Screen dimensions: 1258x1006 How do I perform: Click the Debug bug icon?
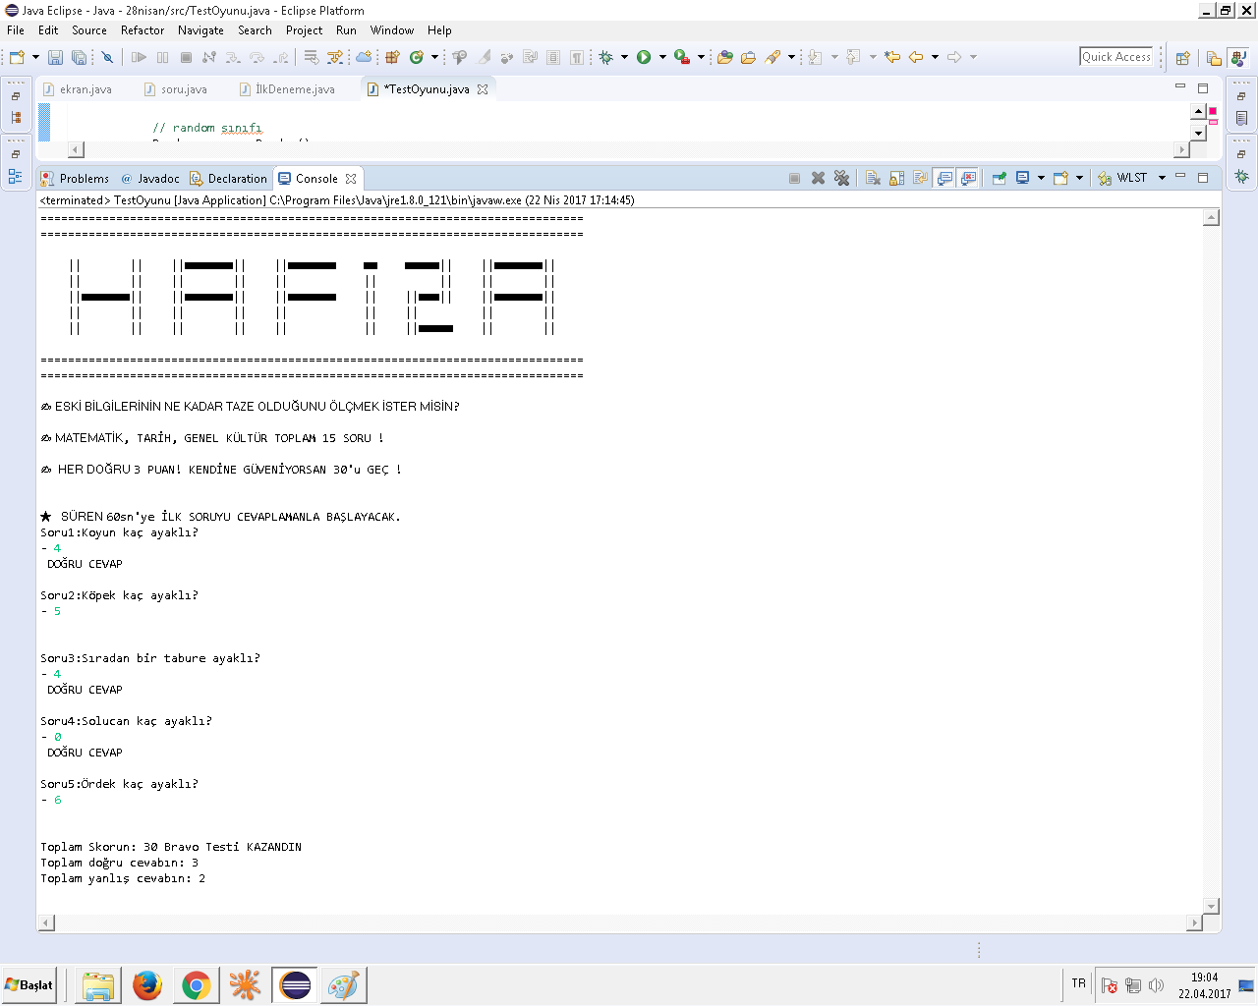tap(606, 57)
